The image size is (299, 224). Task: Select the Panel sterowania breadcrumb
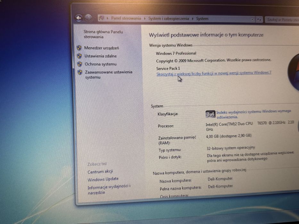(x=126, y=18)
